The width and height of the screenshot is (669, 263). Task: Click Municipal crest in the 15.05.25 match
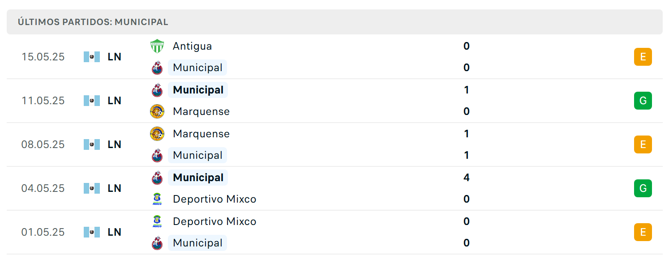[157, 68]
